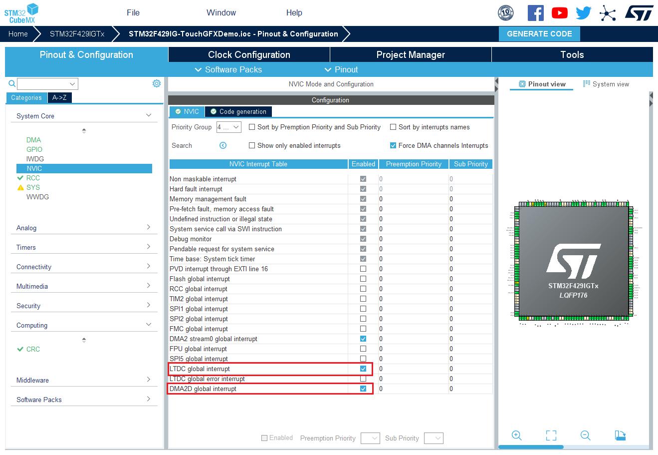Uncheck Force DMA channels Interrupts
This screenshot has width=658, height=455.
393,145
